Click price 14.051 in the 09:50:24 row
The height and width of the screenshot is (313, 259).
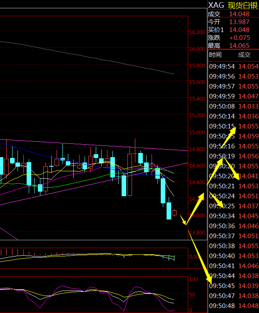click(249, 196)
